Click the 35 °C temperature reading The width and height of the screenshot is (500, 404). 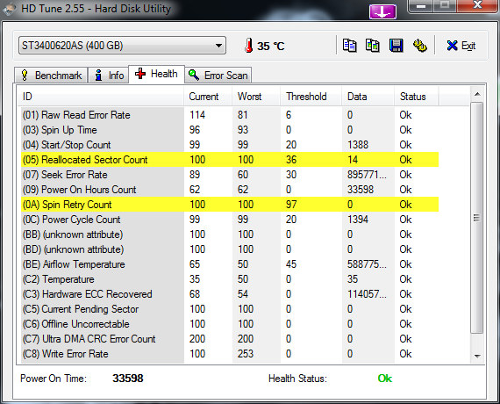coord(271,46)
